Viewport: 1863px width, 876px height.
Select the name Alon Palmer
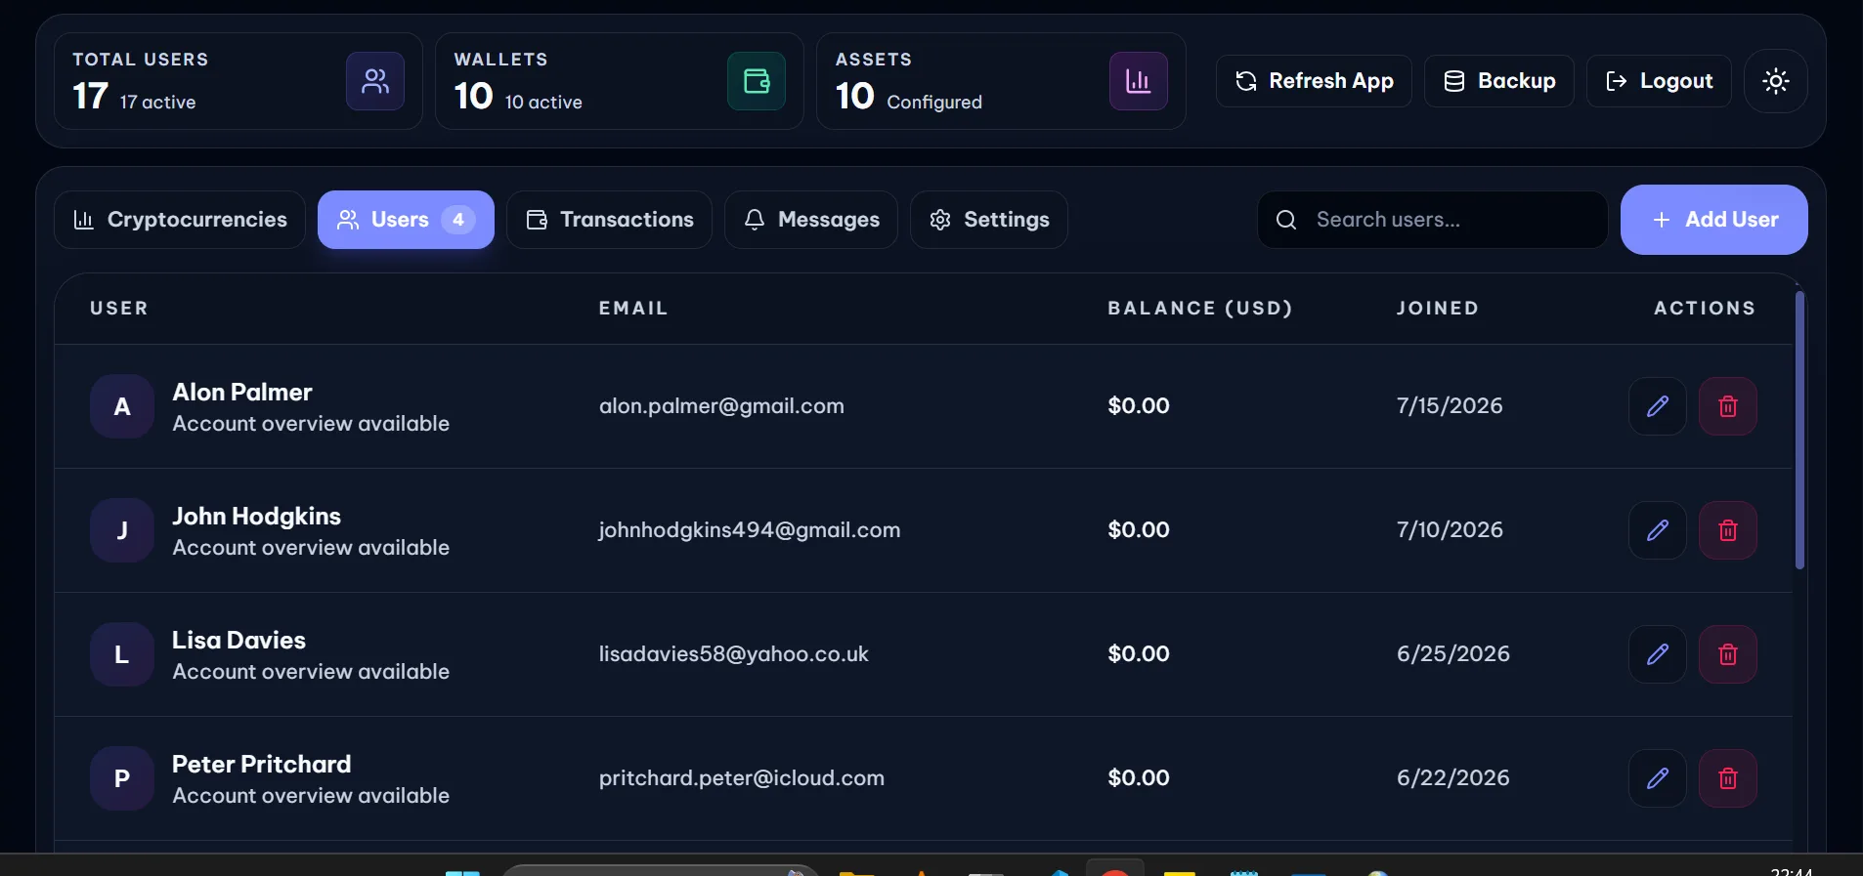tap(242, 393)
